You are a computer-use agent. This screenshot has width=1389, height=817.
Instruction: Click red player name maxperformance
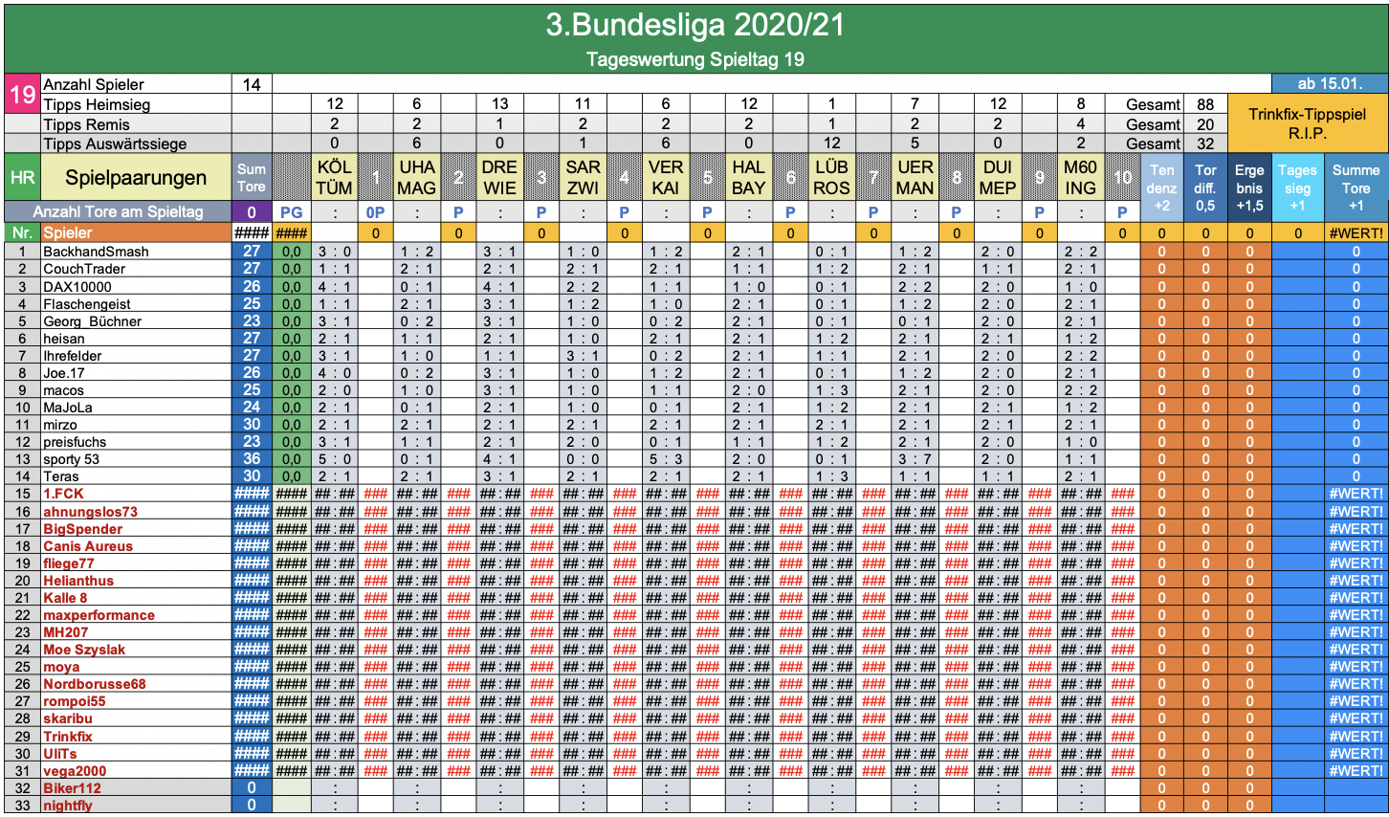pyautogui.click(x=99, y=614)
